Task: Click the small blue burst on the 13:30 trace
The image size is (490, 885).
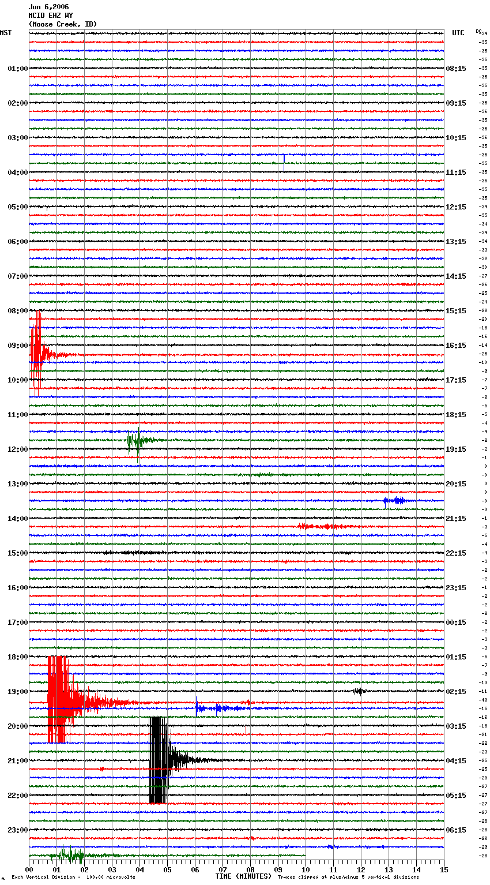Action: point(395,501)
